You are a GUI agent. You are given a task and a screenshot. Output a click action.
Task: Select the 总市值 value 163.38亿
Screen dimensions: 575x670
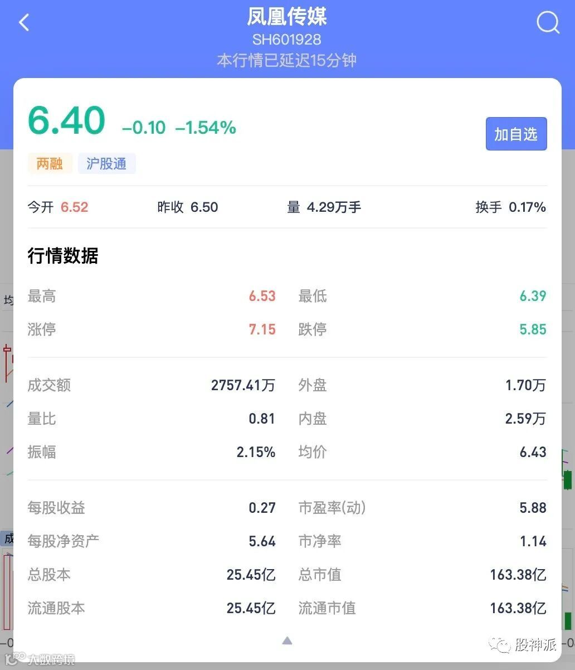pos(518,575)
